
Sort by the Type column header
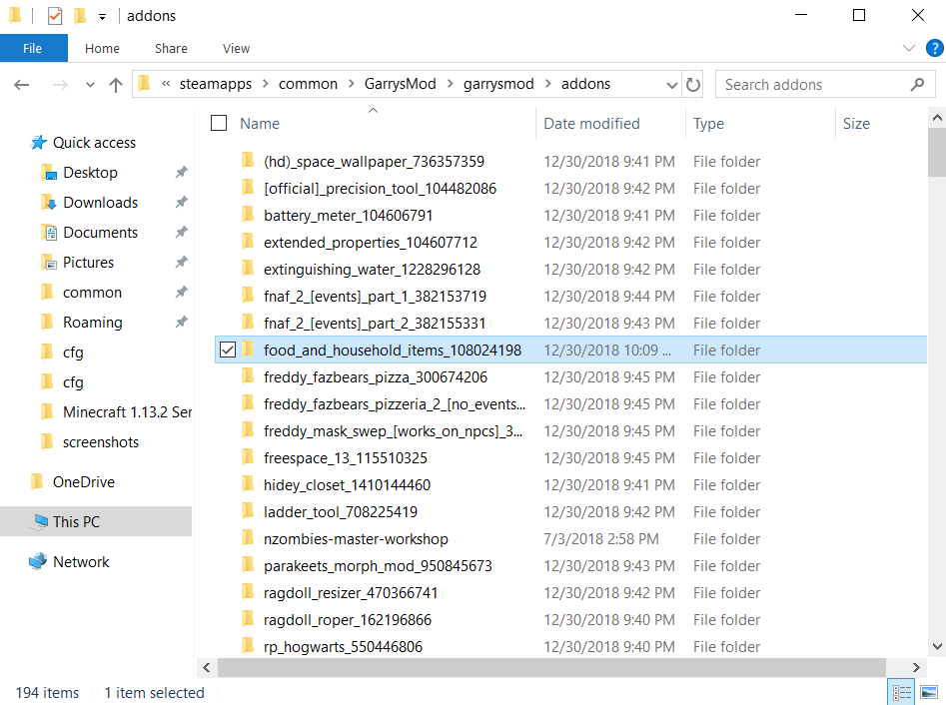click(x=708, y=124)
